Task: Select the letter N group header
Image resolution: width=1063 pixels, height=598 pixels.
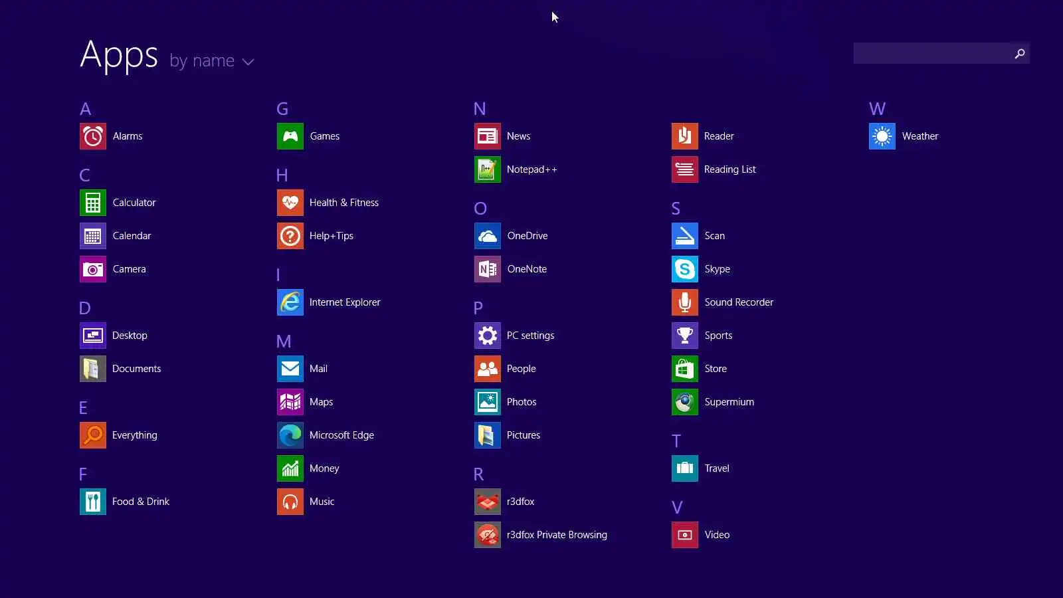Action: [480, 109]
